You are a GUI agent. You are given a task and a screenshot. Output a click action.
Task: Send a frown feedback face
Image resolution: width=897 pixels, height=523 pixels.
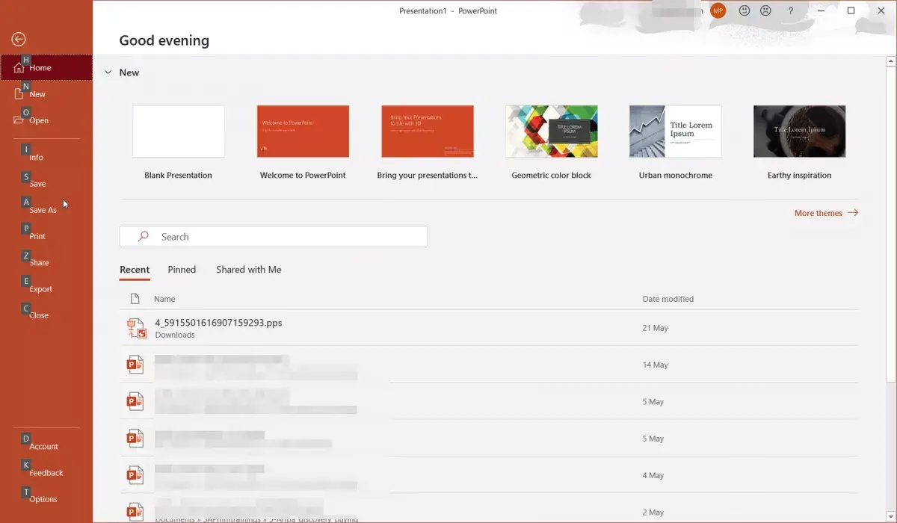tap(765, 10)
